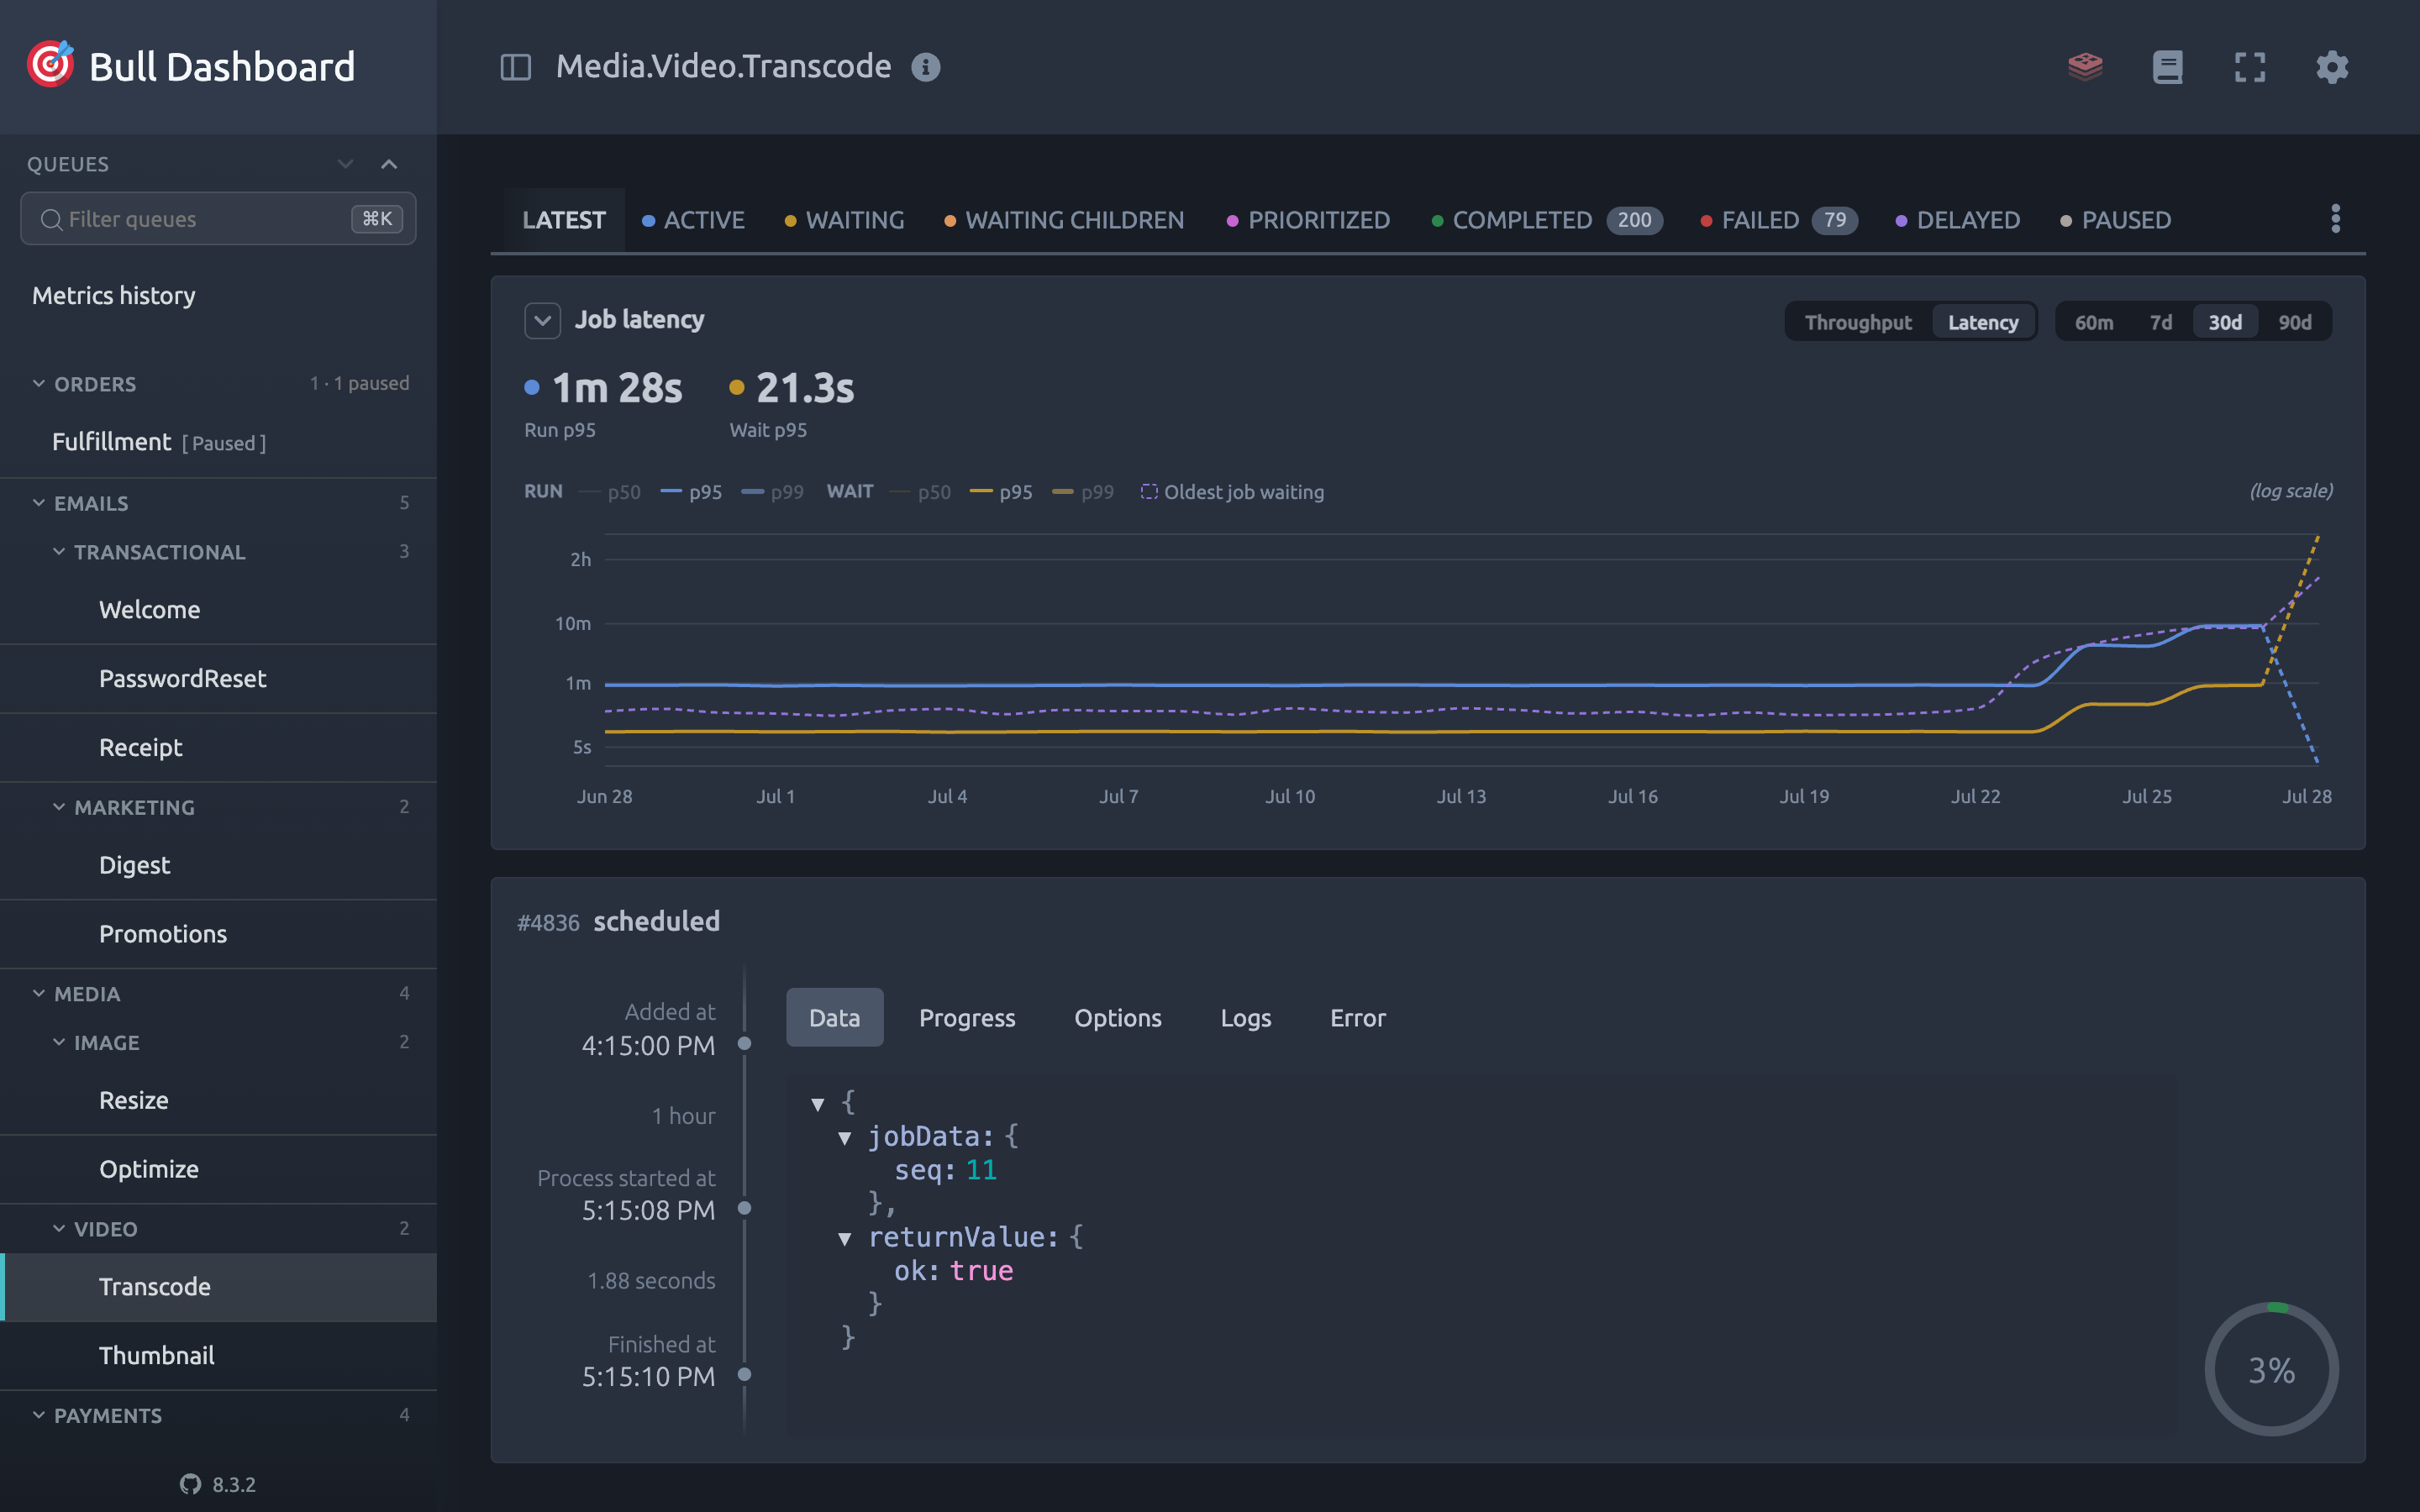2420x1512 pixels.
Task: Select the Latency chart mode
Action: click(x=1983, y=322)
